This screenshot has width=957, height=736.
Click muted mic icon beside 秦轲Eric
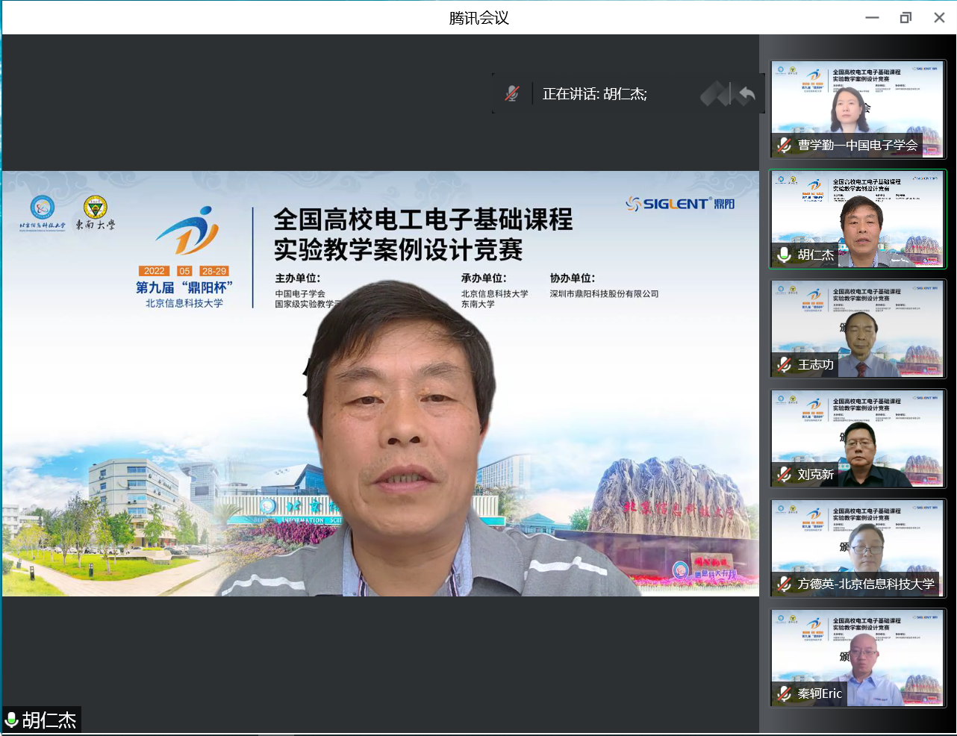coord(784,694)
